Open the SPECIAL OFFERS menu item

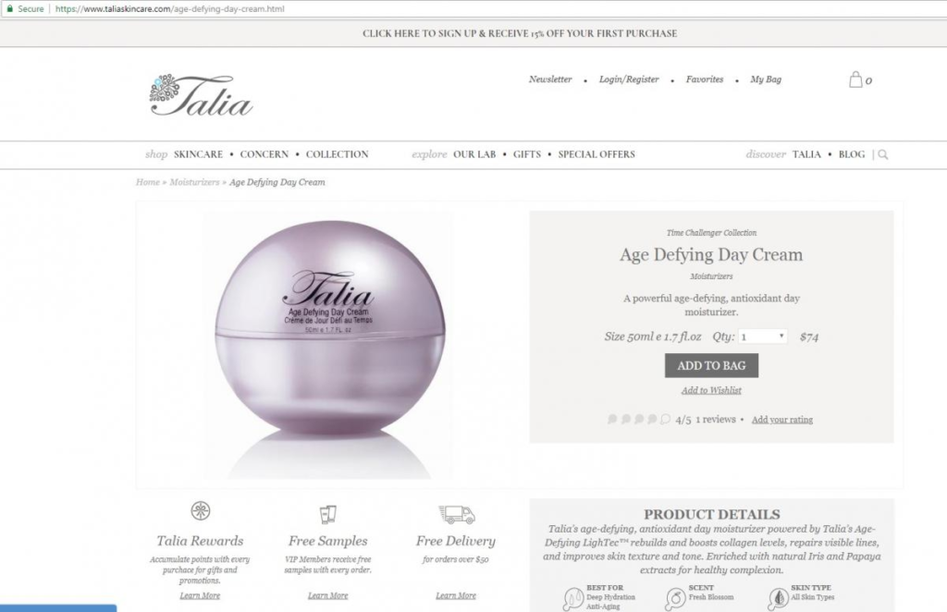click(596, 154)
